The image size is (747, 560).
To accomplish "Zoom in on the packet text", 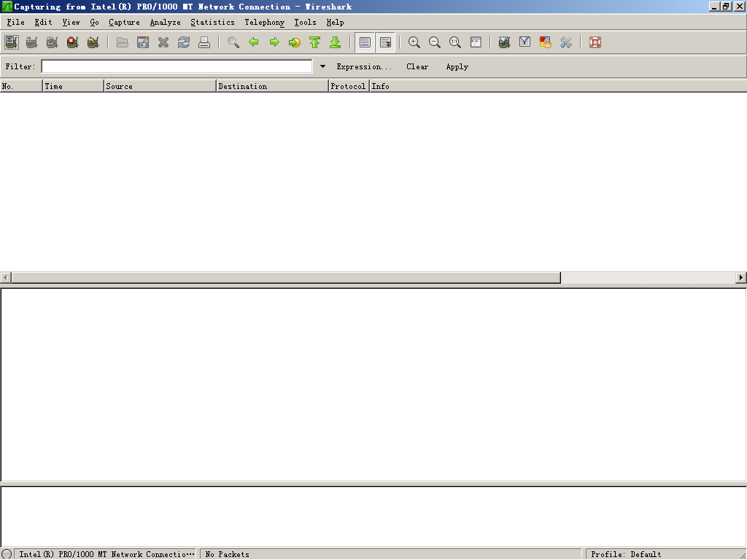I will pos(414,42).
